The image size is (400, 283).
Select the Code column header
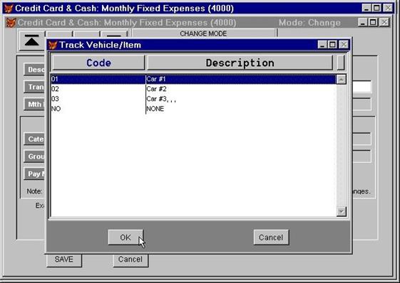pyautogui.click(x=98, y=63)
